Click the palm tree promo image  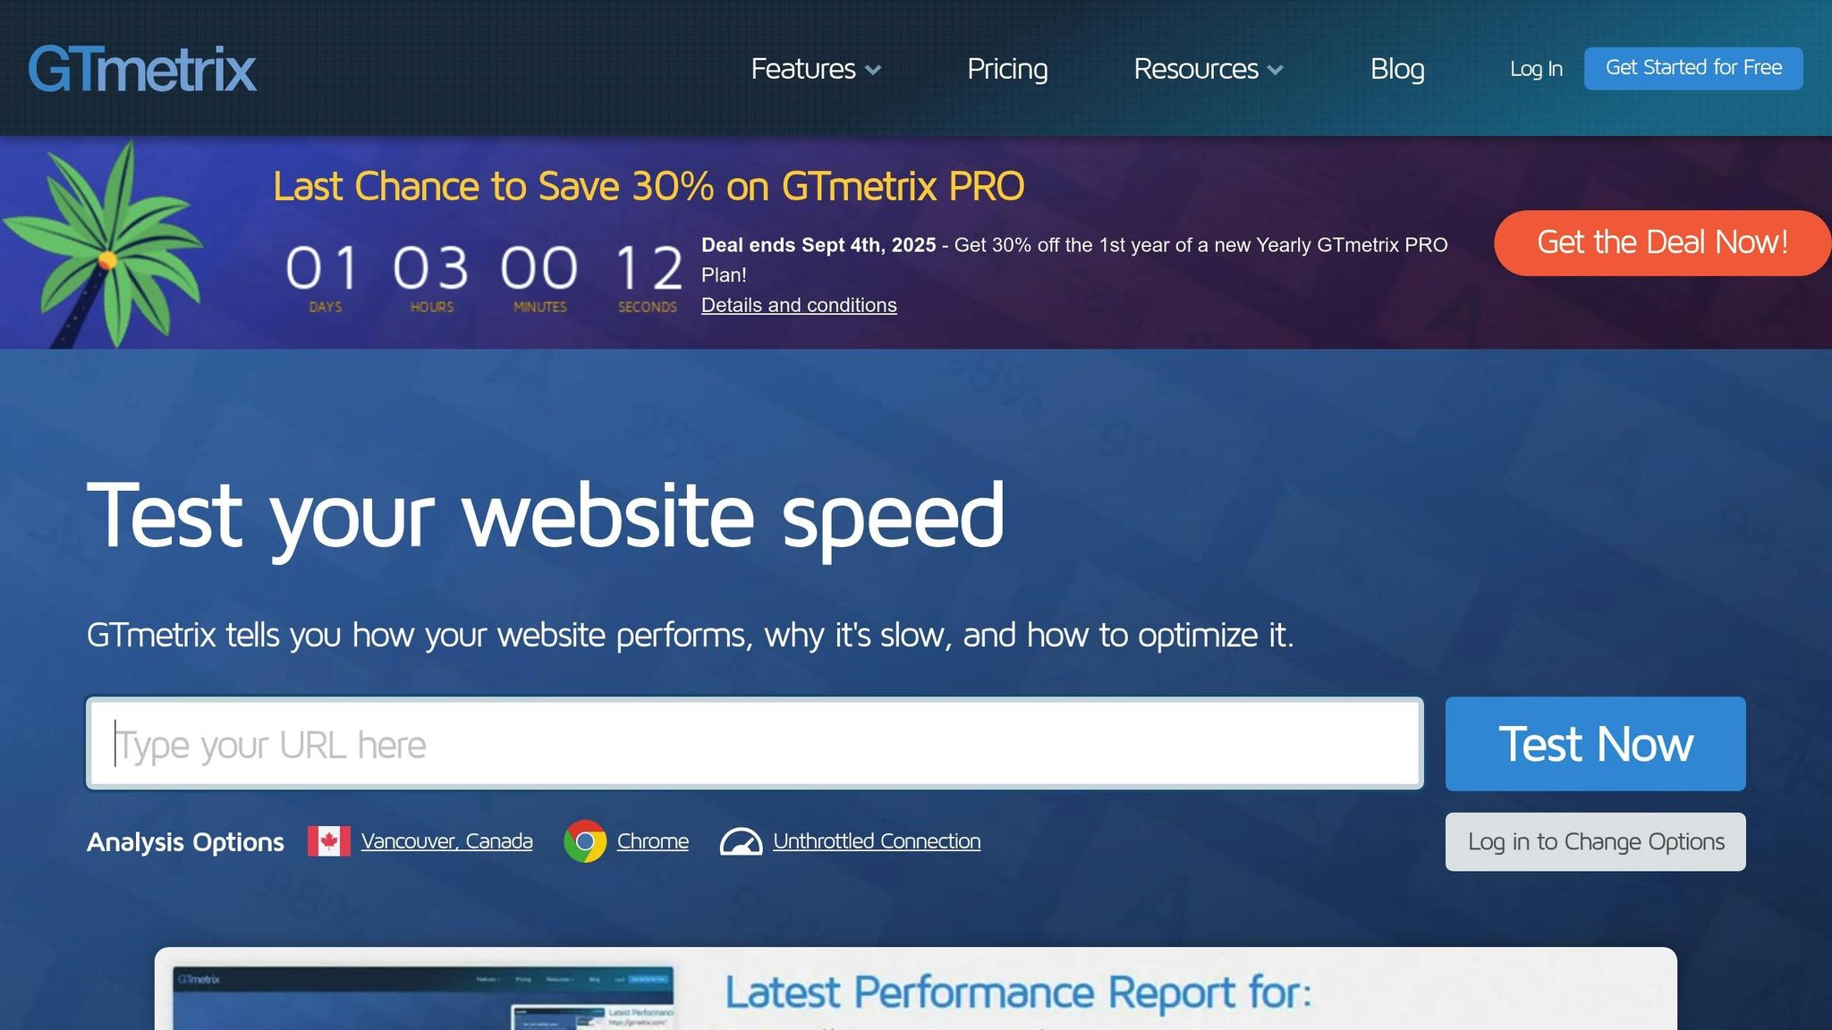[x=106, y=243]
